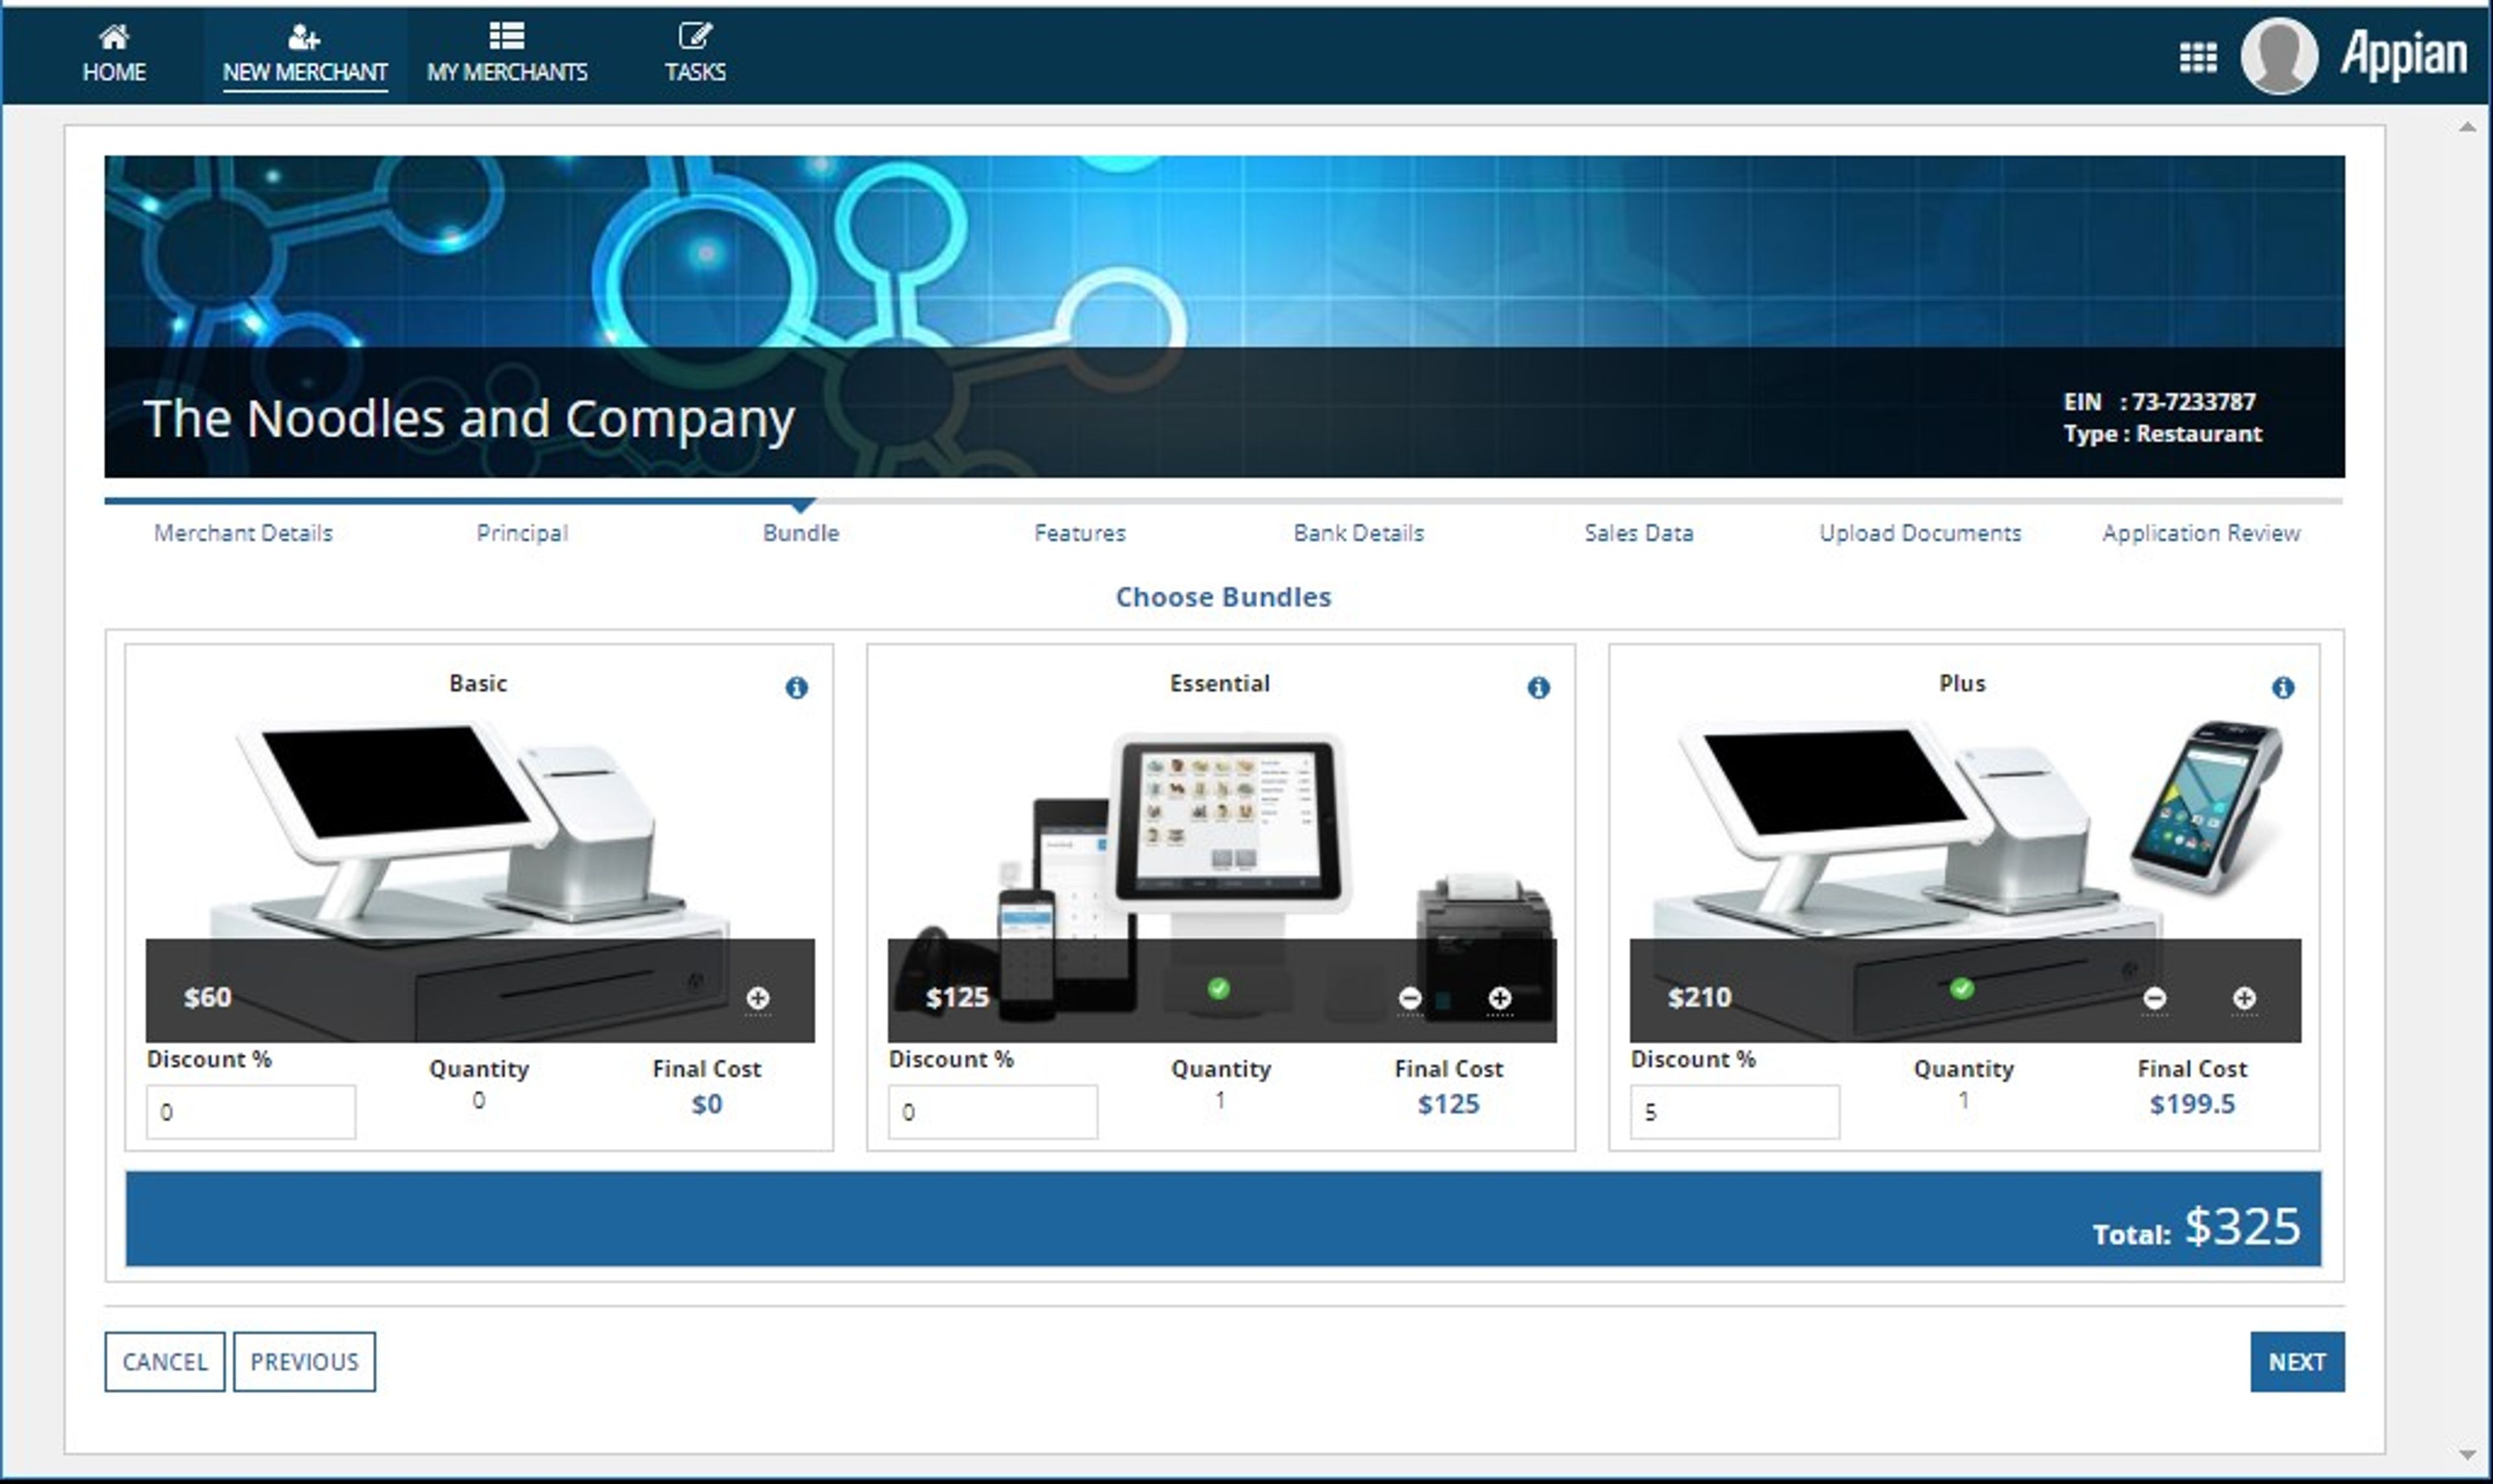Click the Next button
The height and width of the screenshot is (1484, 2493).
coord(2297,1361)
